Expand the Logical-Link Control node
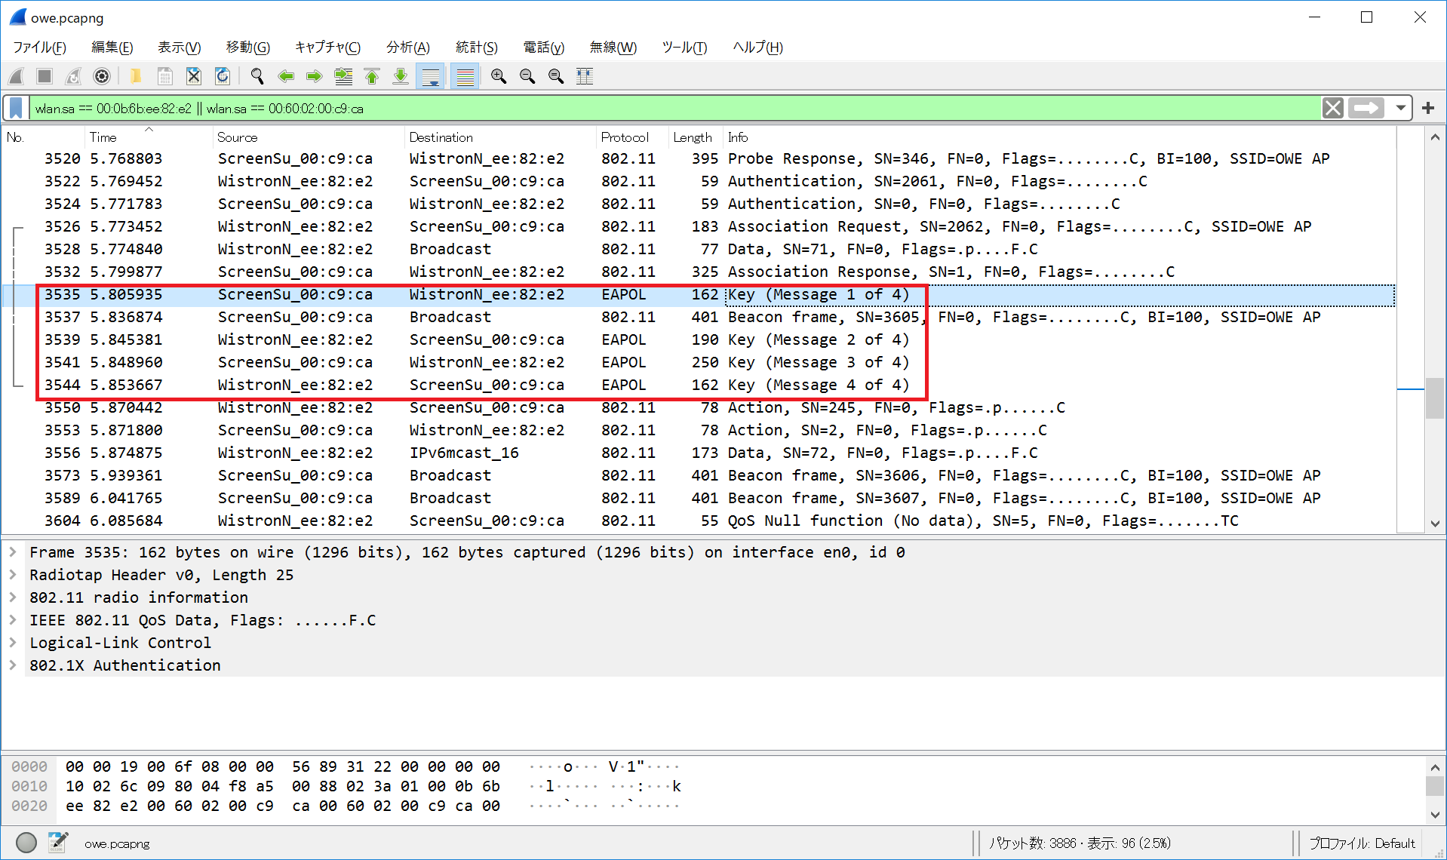 [x=13, y=643]
